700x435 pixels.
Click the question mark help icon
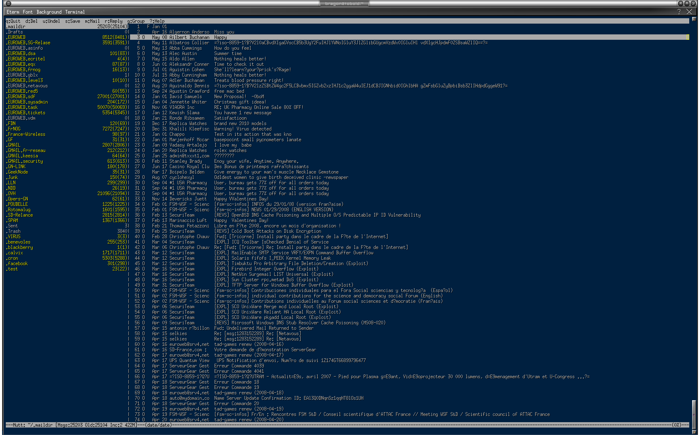[678, 12]
